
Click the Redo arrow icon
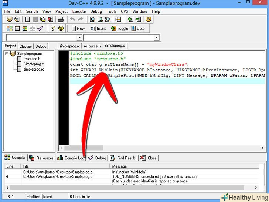80,19
